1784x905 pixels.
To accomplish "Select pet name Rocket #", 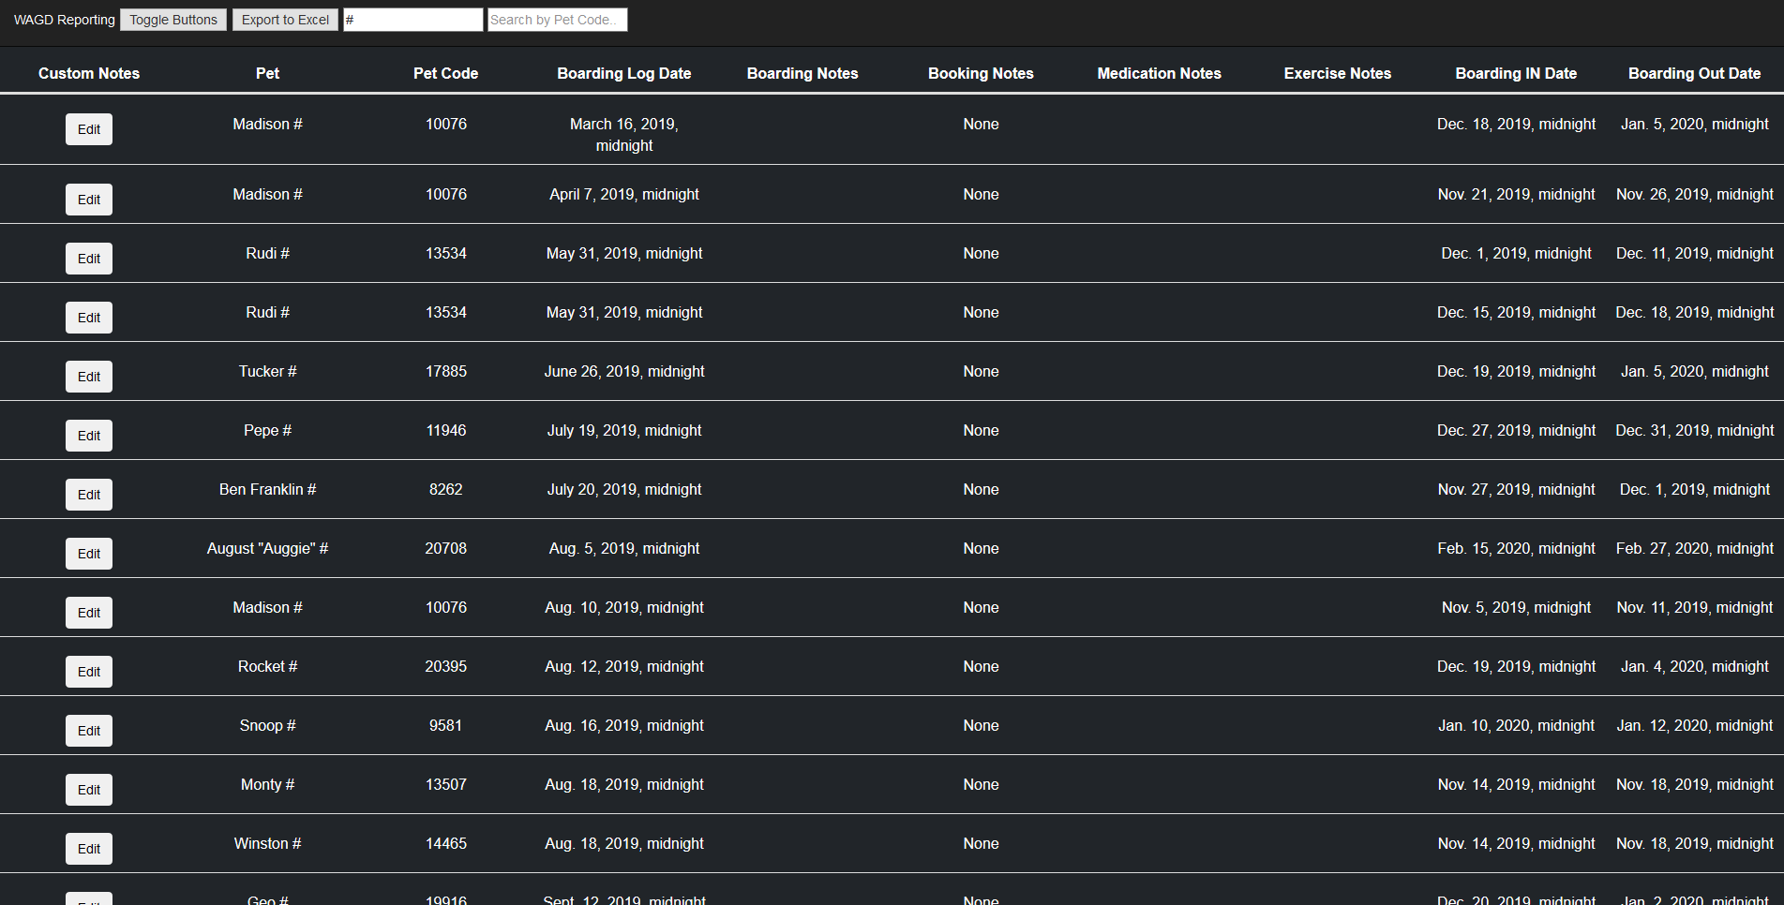I will point(267,666).
